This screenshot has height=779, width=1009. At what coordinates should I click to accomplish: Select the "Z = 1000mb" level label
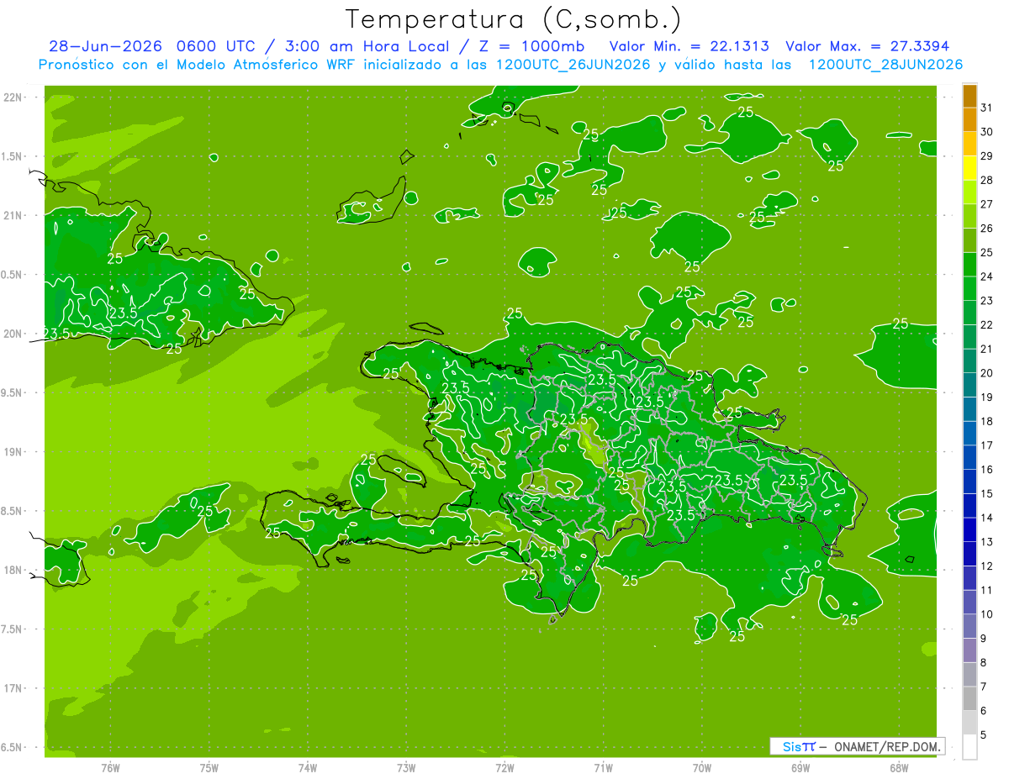point(533,46)
